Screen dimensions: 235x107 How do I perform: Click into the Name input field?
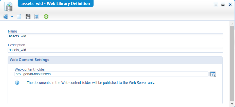(115, 36)
